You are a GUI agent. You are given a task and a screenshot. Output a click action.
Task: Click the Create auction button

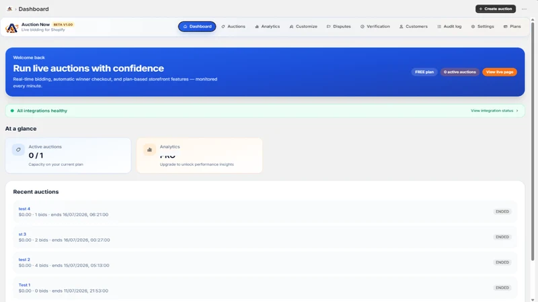point(496,9)
